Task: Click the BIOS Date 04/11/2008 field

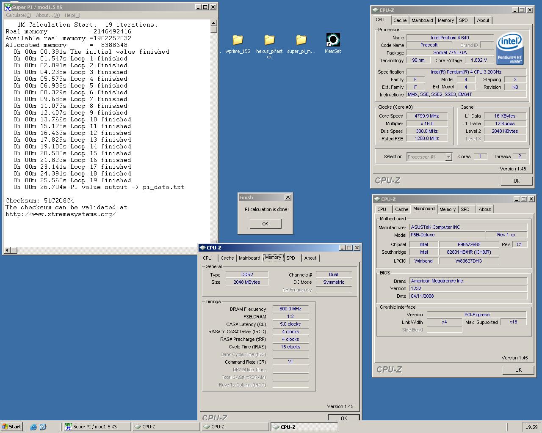Action: [468, 296]
